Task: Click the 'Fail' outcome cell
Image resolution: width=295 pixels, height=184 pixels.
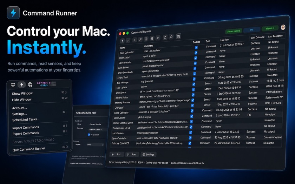Action: point(249,115)
